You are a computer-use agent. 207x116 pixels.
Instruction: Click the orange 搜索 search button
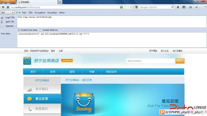tap(180, 61)
